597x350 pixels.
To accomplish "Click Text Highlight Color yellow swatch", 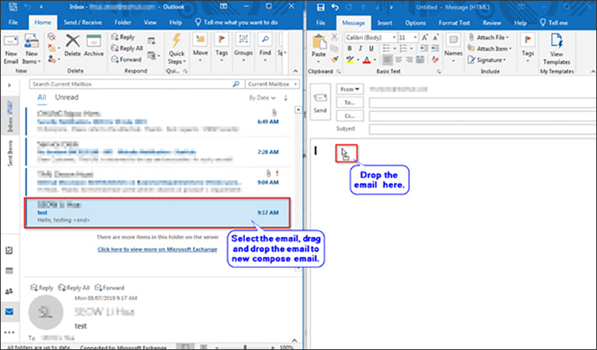I will [x=350, y=60].
